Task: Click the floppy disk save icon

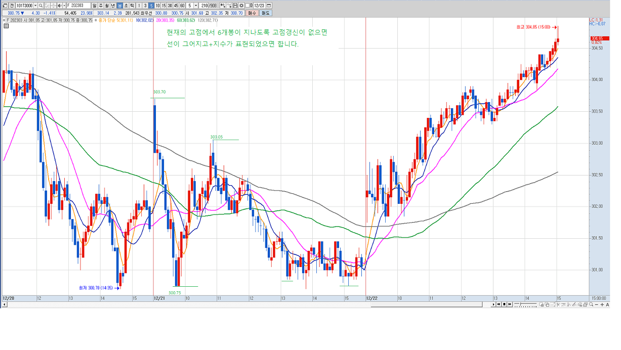Action: tap(235, 6)
